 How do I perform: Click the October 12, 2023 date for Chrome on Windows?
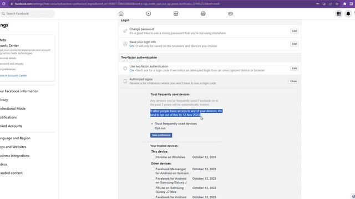point(204,157)
